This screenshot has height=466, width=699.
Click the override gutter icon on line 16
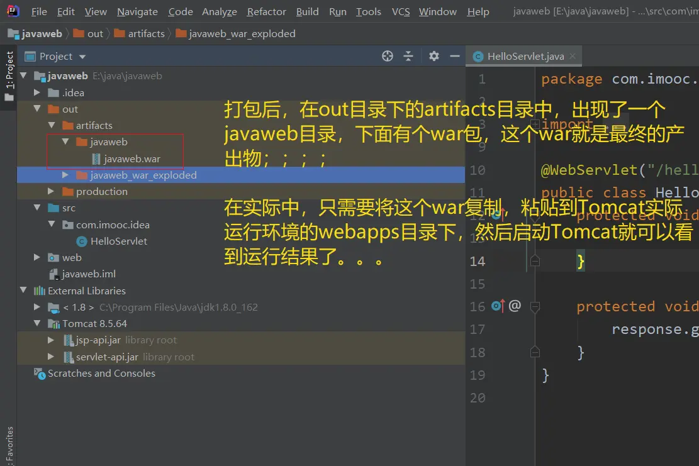click(498, 306)
